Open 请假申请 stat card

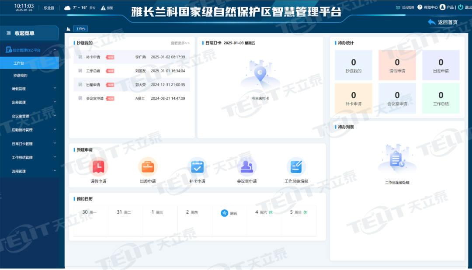[x=397, y=66]
